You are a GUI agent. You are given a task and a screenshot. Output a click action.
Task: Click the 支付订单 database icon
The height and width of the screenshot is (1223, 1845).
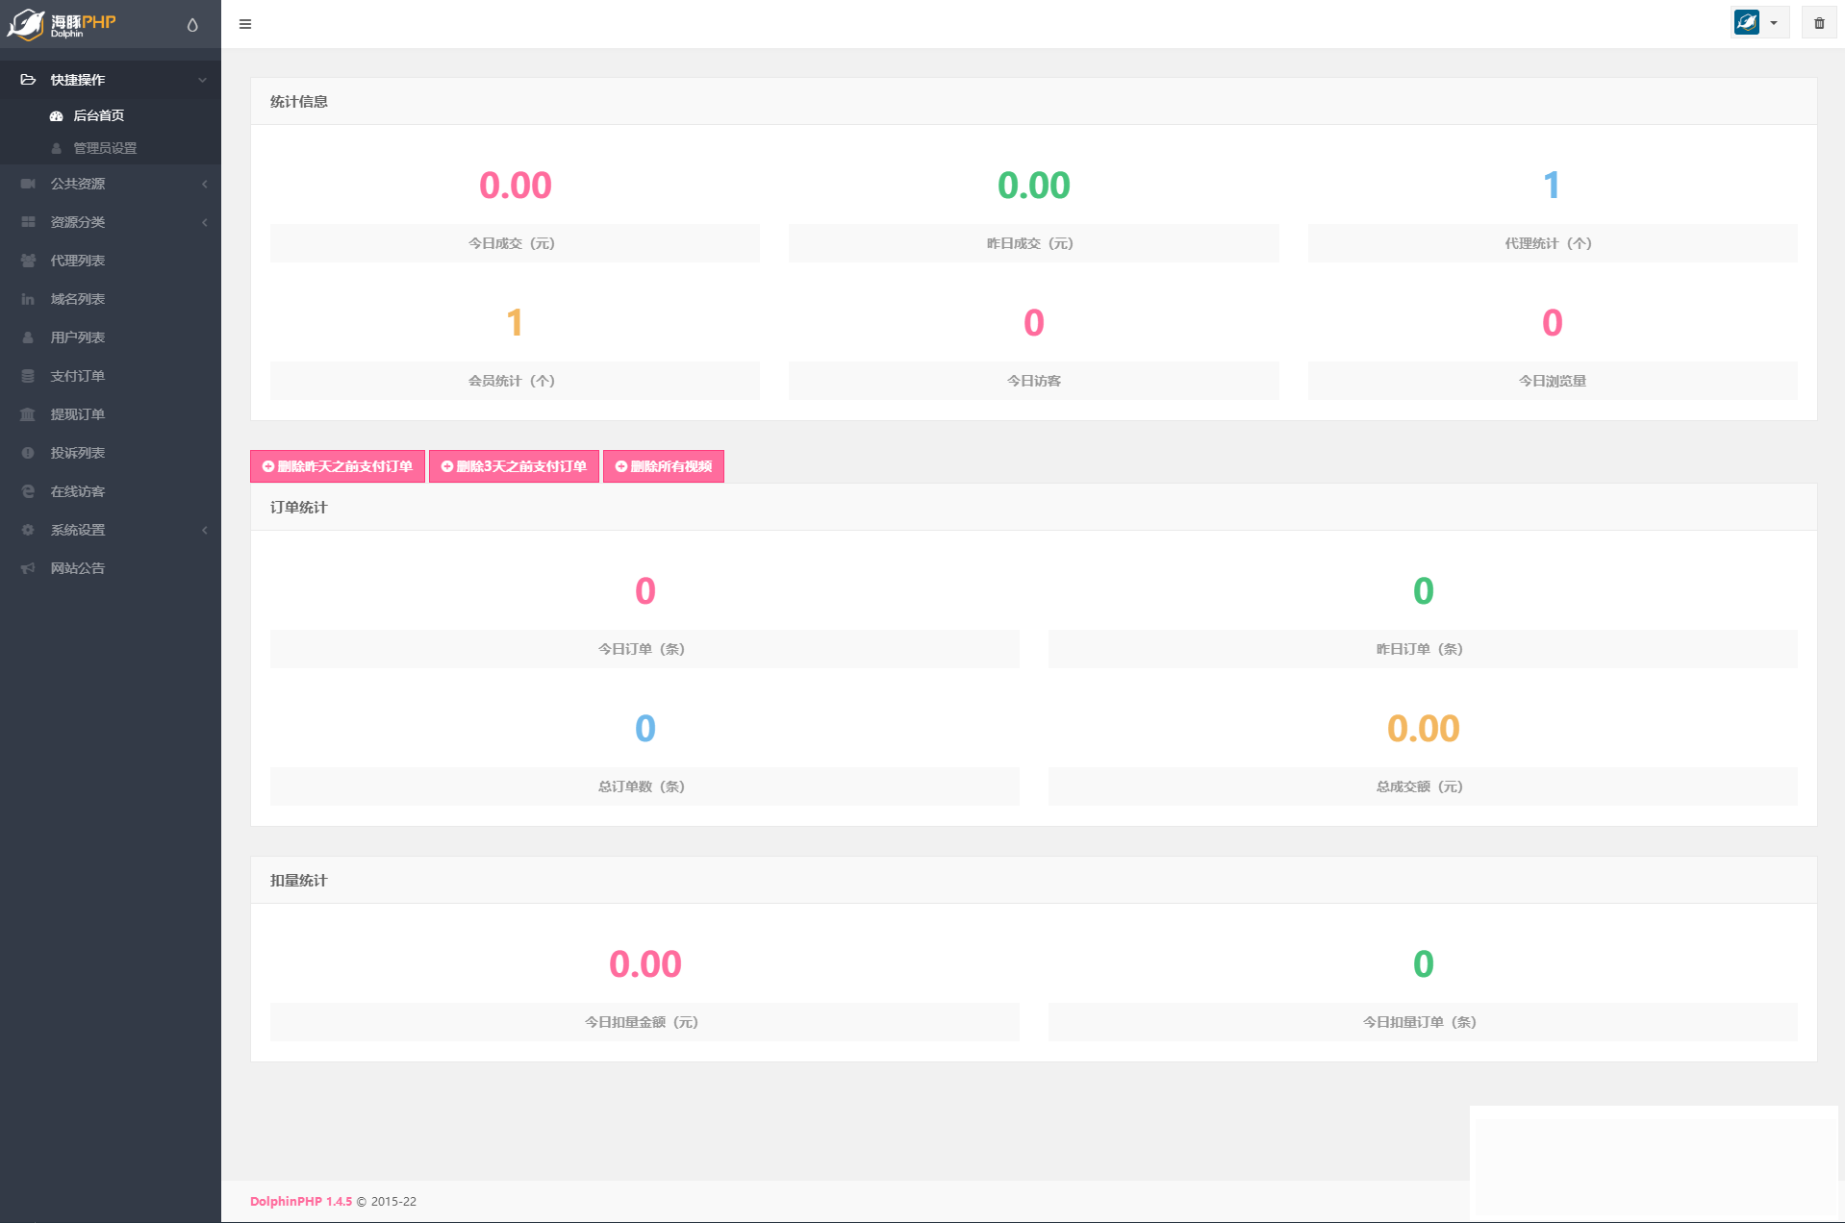click(x=28, y=376)
